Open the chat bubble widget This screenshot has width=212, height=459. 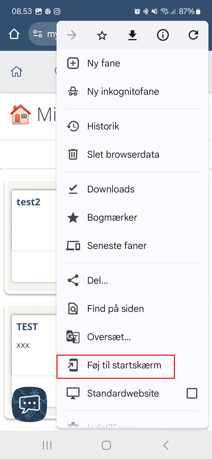click(x=29, y=404)
